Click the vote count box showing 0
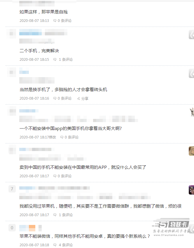The width and height of the screenshot is (194, 248). (x=12, y=228)
